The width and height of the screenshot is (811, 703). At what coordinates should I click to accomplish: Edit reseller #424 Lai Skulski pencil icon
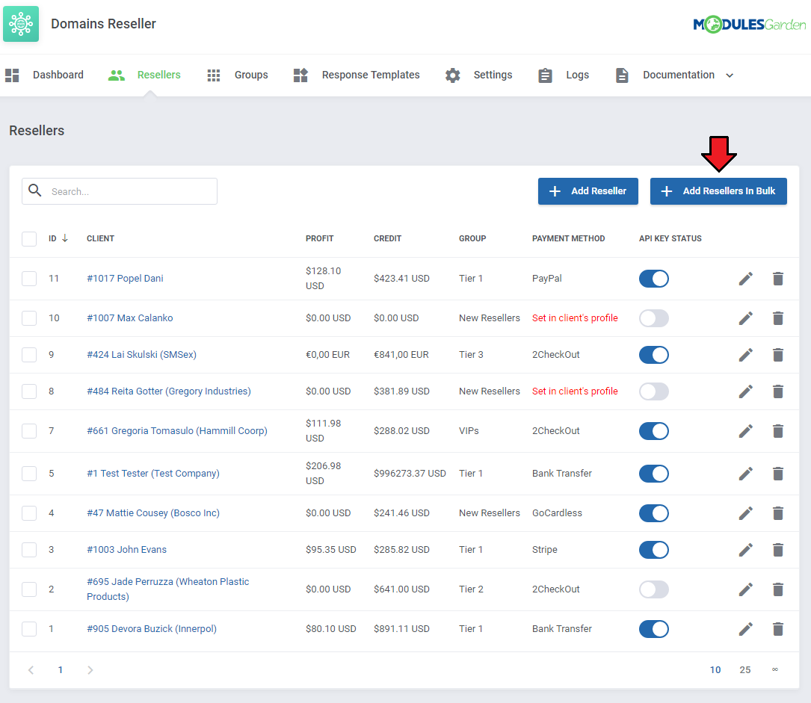tap(745, 355)
